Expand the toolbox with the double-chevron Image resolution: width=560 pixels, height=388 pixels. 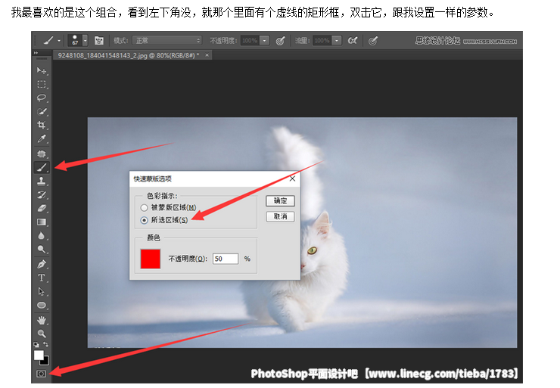[36, 53]
